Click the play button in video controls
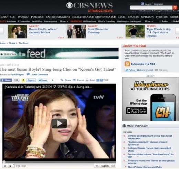Screen dimensions: 179x169 5,166
